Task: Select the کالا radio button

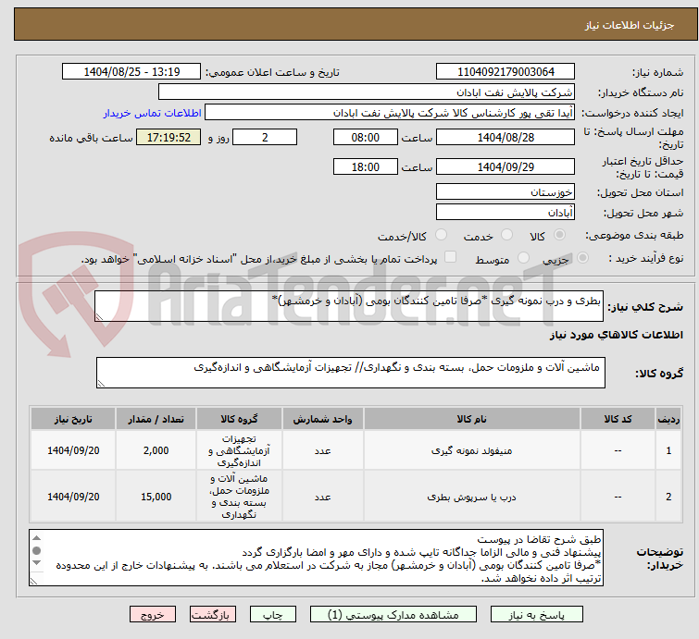Action: (x=559, y=235)
